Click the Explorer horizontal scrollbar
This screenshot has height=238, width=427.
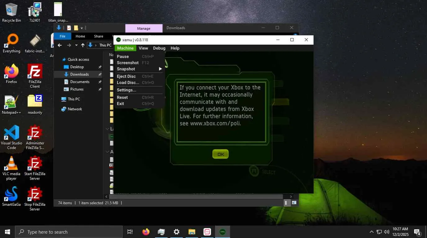pos(196,196)
